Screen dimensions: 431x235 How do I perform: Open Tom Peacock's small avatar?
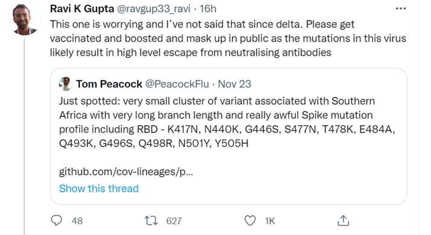(x=66, y=84)
